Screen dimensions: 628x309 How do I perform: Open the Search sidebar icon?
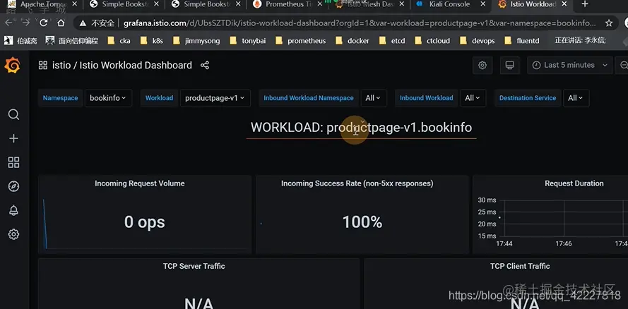tap(13, 115)
